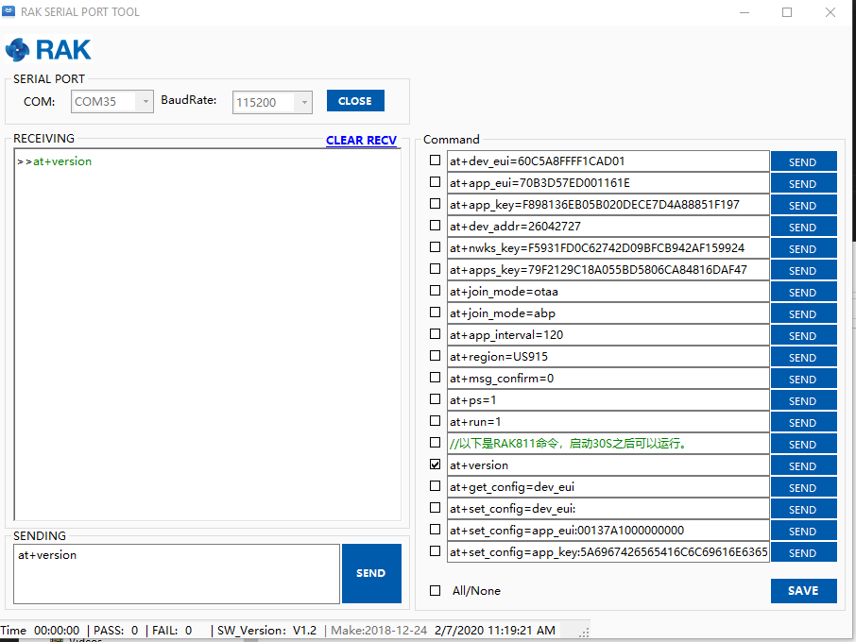The image size is (856, 642).
Task: Uncheck the at+version command checkbox
Action: (x=435, y=465)
